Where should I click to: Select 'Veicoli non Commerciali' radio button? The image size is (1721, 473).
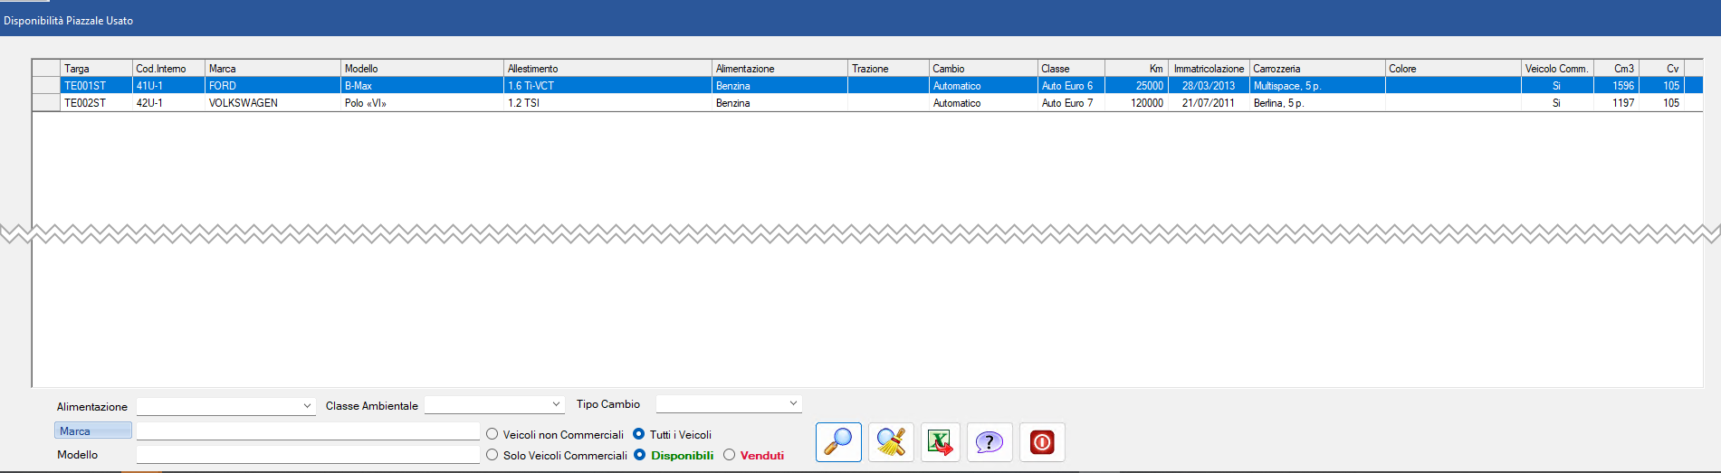click(x=492, y=435)
